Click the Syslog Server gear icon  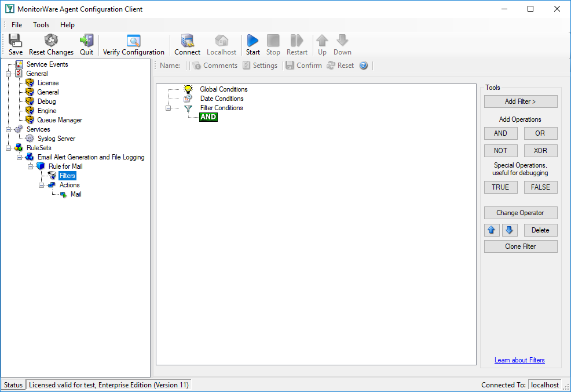point(30,139)
